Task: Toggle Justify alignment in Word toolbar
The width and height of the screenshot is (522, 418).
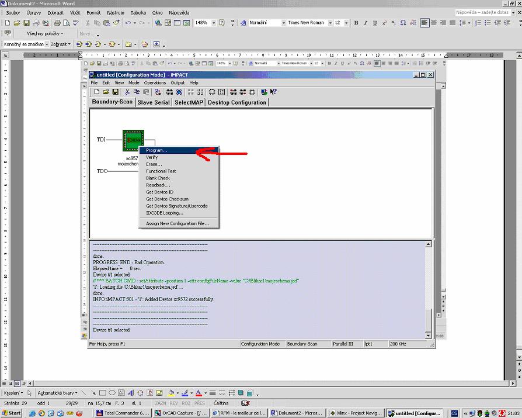Action: pyautogui.click(x=453, y=23)
